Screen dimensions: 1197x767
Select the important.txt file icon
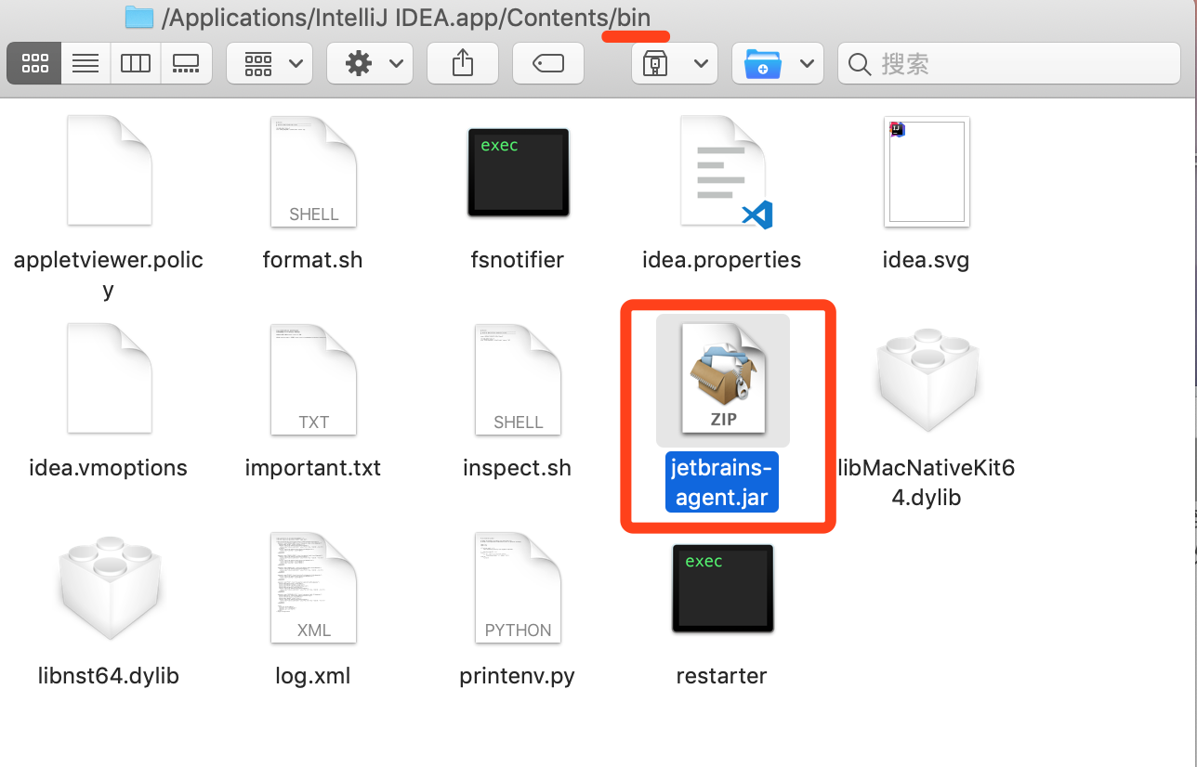pyautogui.click(x=313, y=379)
